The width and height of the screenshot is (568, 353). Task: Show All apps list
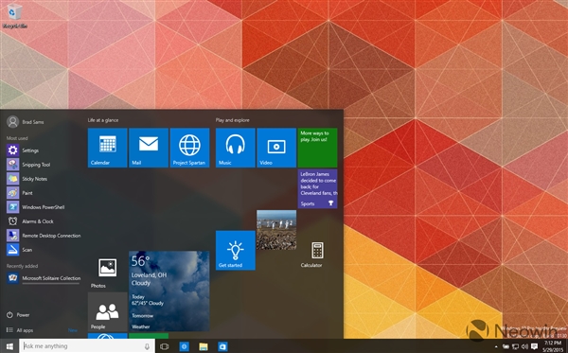pyautogui.click(x=20, y=330)
